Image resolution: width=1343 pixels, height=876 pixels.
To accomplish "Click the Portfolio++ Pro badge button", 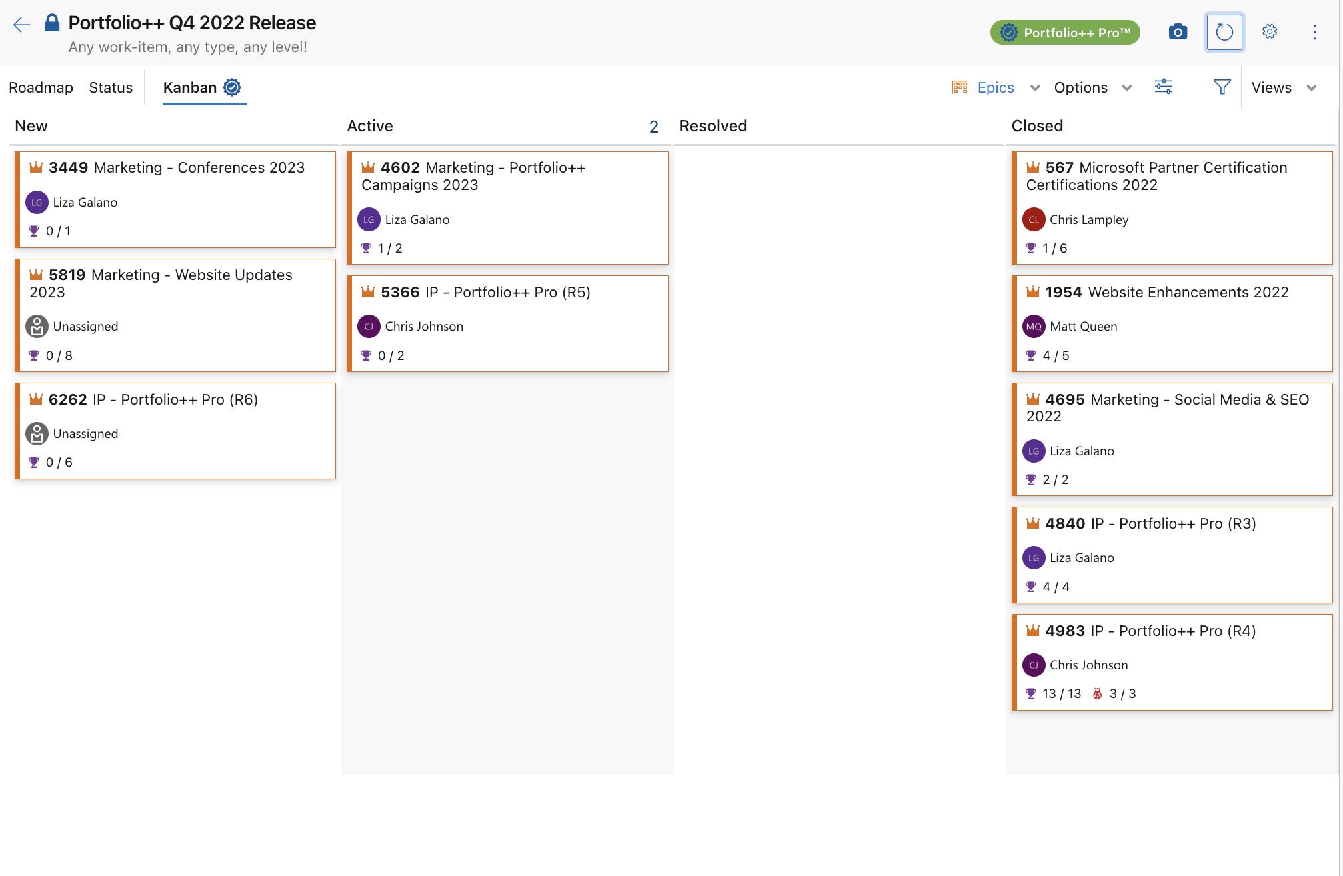I will tap(1064, 31).
